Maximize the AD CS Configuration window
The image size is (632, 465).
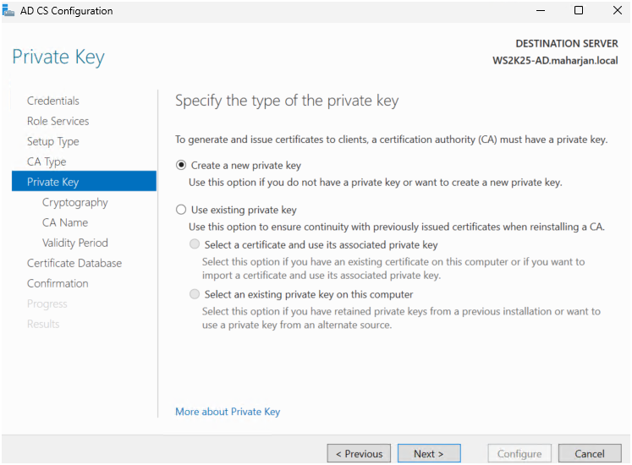coord(579,11)
